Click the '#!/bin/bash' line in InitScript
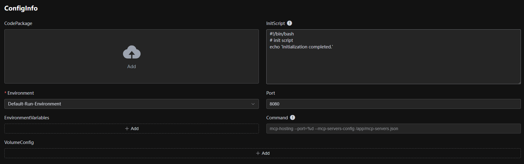The width and height of the screenshot is (524, 164). tap(282, 34)
